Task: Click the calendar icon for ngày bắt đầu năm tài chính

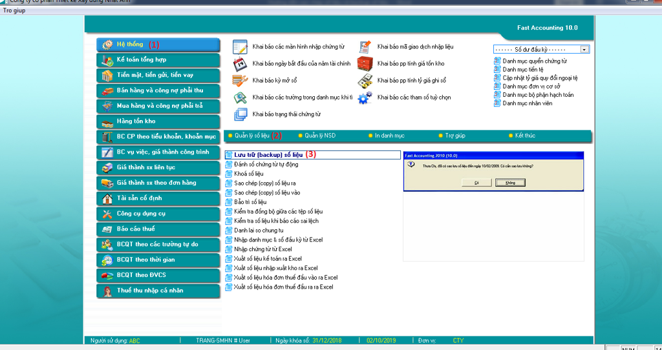Action: click(x=240, y=64)
